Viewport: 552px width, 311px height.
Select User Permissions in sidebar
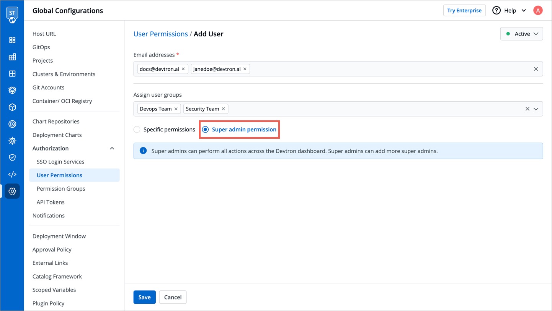click(74, 175)
